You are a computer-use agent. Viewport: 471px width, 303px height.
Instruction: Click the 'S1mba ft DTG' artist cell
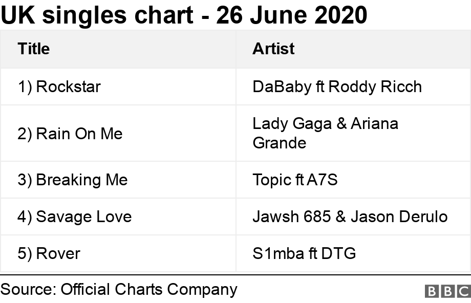[304, 253]
